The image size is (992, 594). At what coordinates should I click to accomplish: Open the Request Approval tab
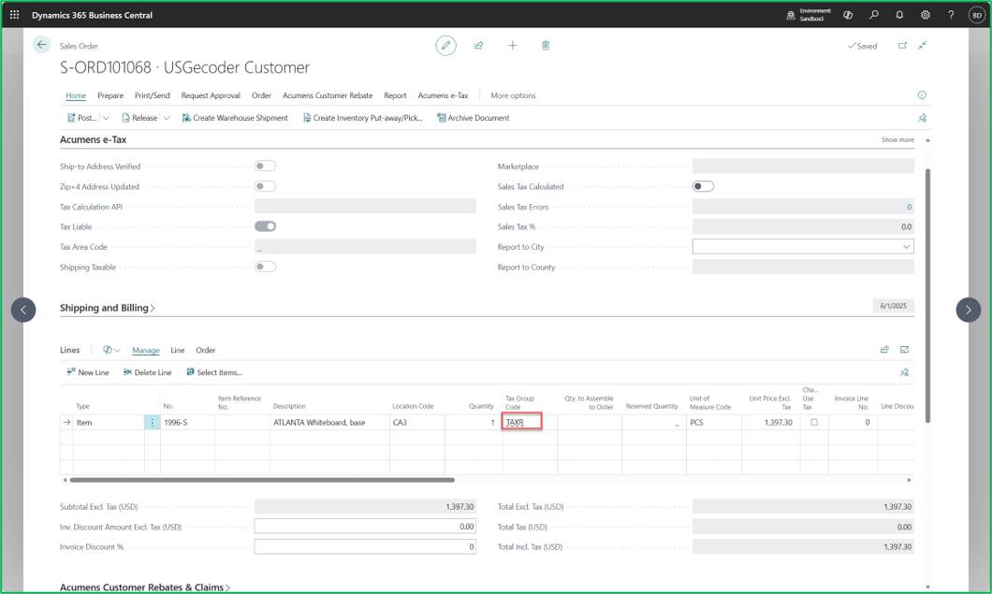coord(211,95)
